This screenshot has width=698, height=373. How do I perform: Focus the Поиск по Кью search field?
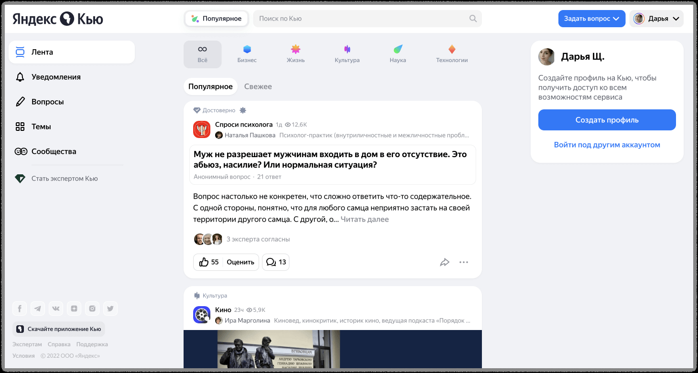pos(367,19)
